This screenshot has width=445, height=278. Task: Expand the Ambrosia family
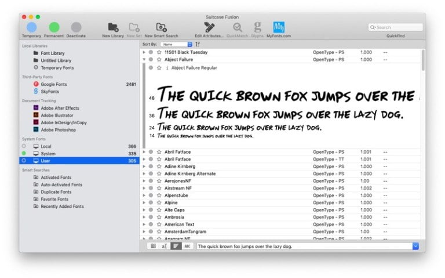click(x=144, y=217)
